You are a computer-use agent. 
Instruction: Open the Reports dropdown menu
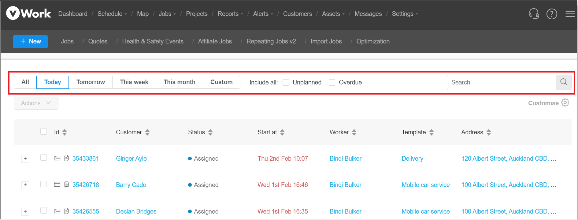click(x=230, y=14)
